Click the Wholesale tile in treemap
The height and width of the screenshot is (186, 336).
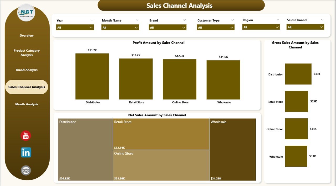tap(232, 149)
